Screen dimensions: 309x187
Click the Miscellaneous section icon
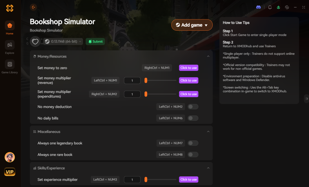[35, 132]
